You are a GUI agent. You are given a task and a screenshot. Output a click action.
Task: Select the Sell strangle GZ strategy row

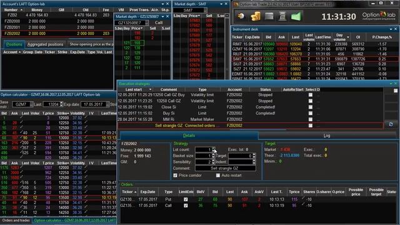tap(250, 126)
